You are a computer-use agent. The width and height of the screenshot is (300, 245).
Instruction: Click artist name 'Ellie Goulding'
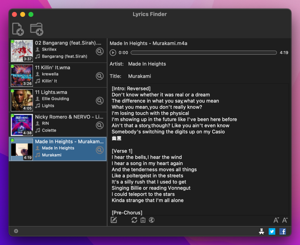[x=56, y=99]
